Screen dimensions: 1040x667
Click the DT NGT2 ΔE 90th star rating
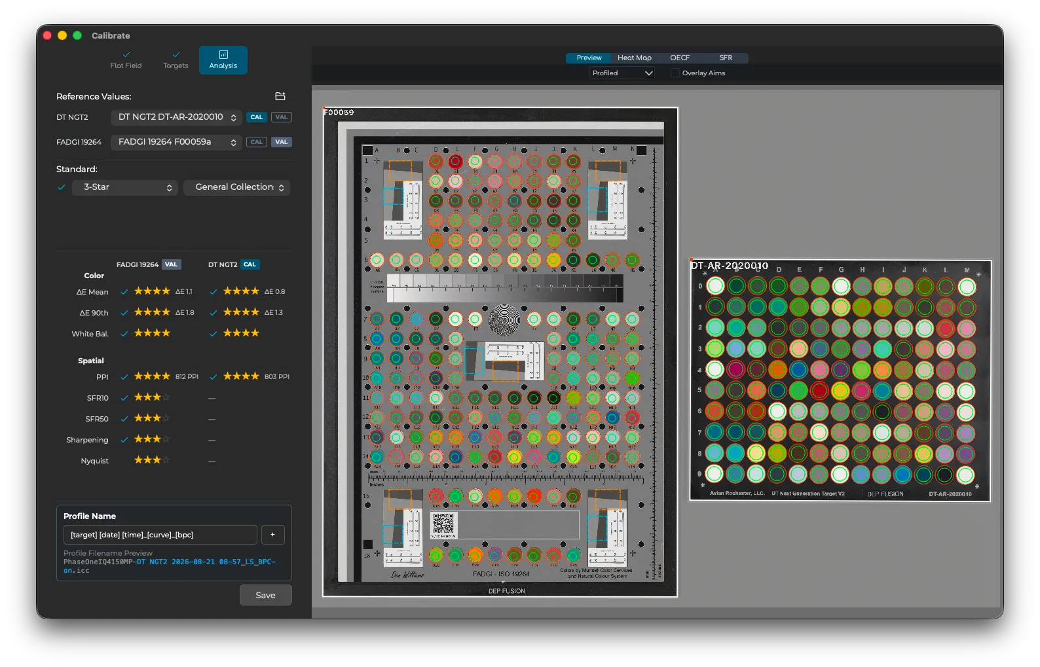pos(241,312)
